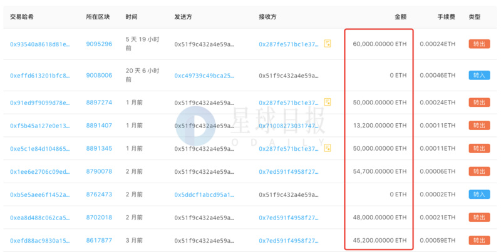Select 0 ETH amount in block 9008006 row

398,75
